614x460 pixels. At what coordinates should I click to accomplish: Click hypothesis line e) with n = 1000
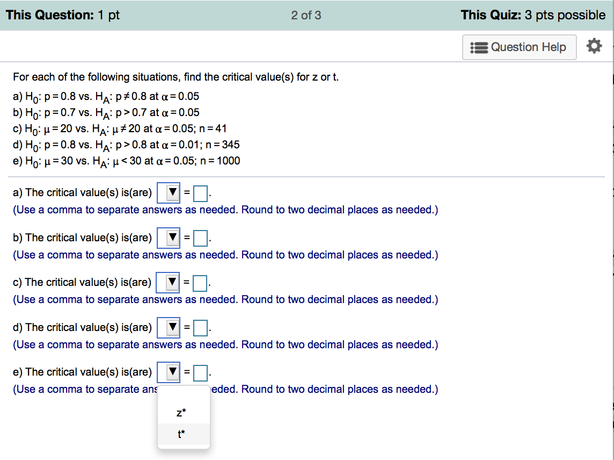[x=127, y=161]
